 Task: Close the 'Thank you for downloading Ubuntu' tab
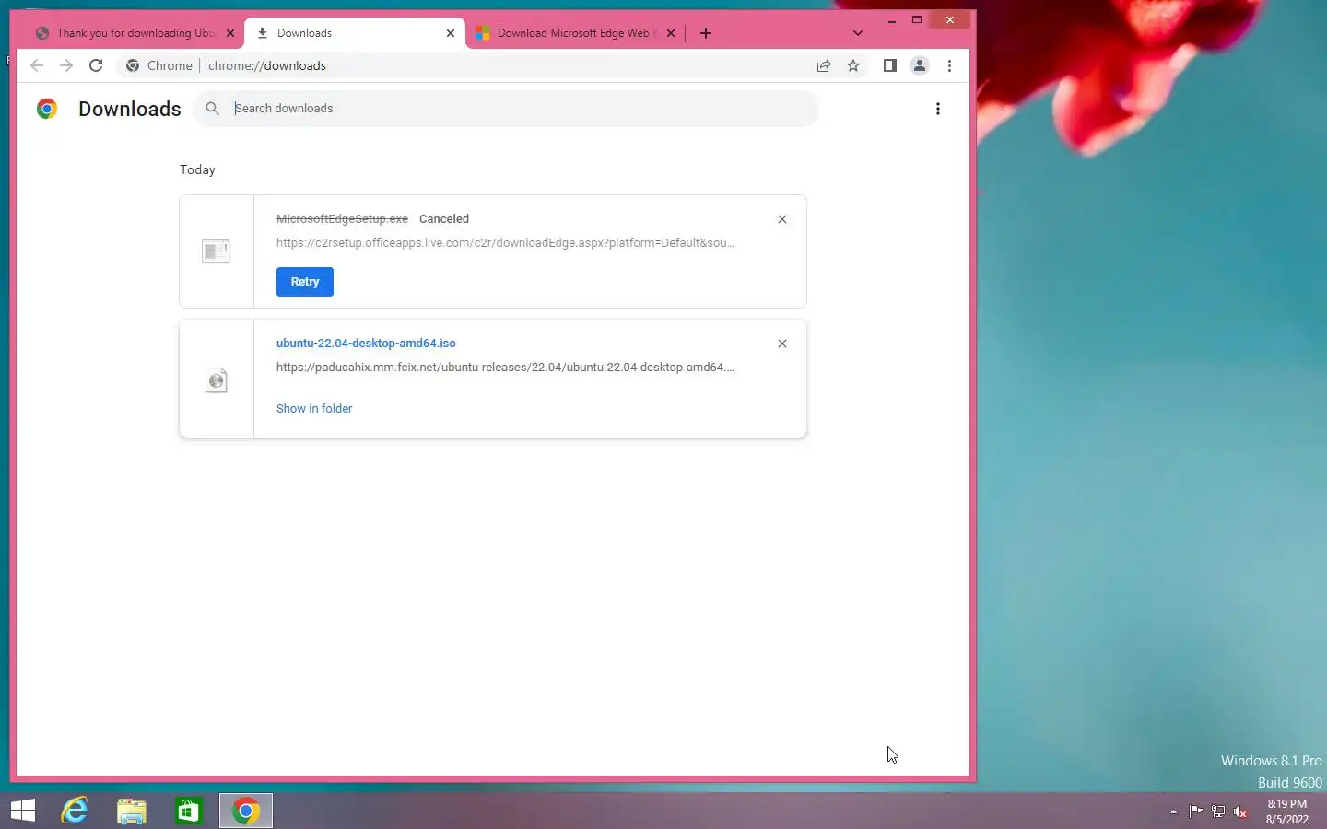tap(230, 33)
